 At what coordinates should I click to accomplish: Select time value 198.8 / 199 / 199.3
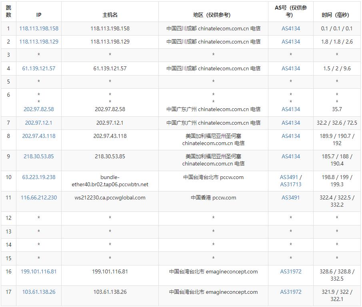337,181
